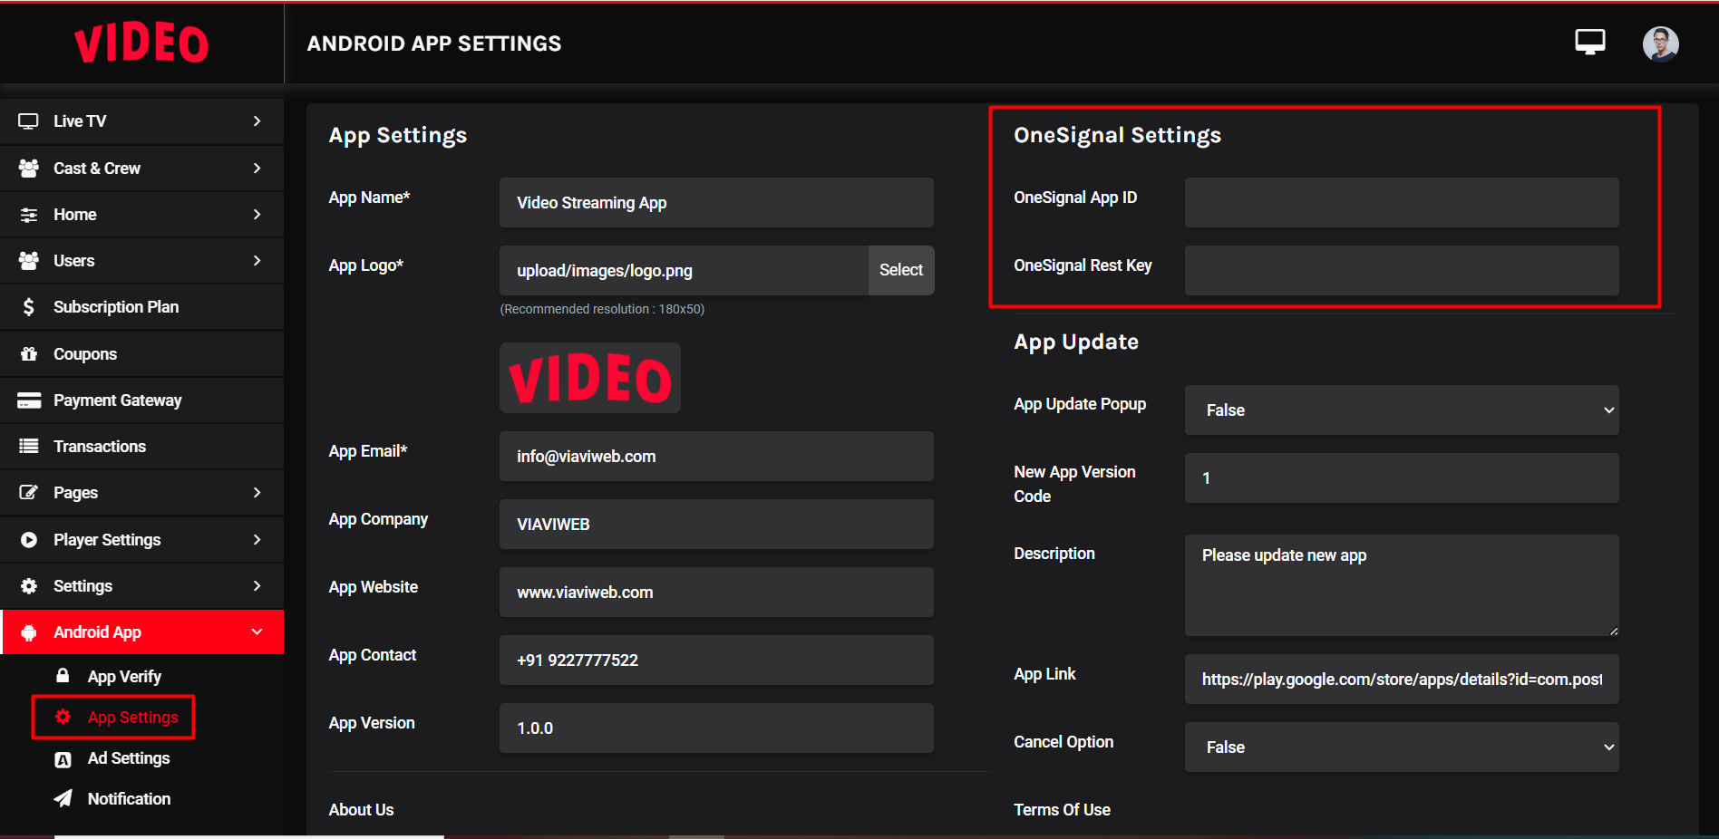The width and height of the screenshot is (1719, 839).
Task: Click the App Website input field
Action: pos(716,593)
